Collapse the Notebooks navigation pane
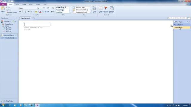Viewport: 191px width, 107px height. coord(16,18)
